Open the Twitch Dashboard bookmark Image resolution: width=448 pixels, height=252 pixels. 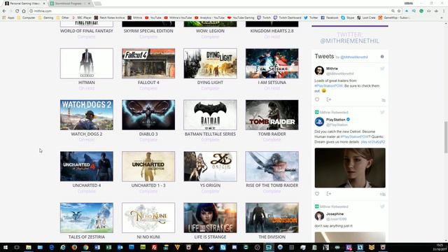[x=287, y=17]
